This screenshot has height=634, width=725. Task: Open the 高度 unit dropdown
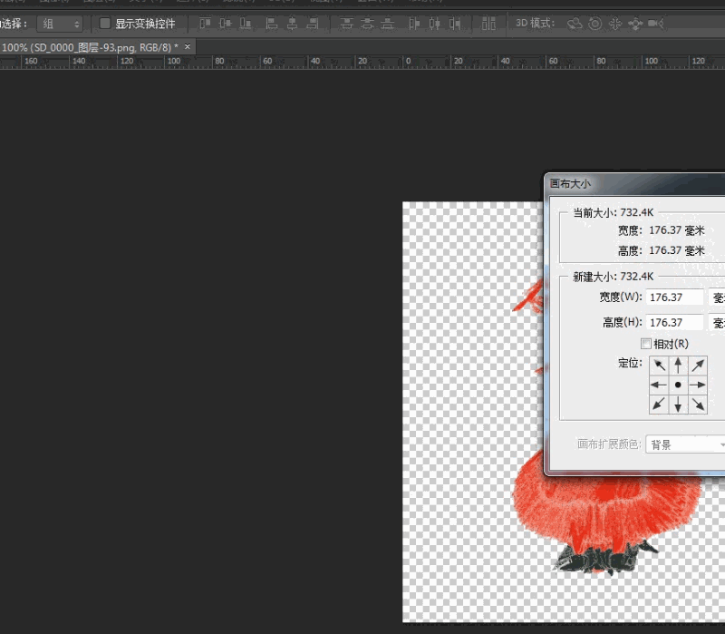click(717, 322)
